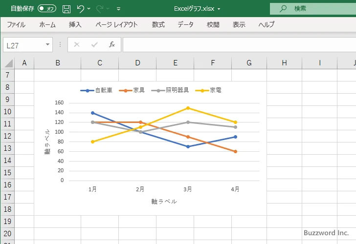Viewport: 356px width, 244px height.
Task: Open the 挿入 ribbon tab
Action: pos(75,24)
